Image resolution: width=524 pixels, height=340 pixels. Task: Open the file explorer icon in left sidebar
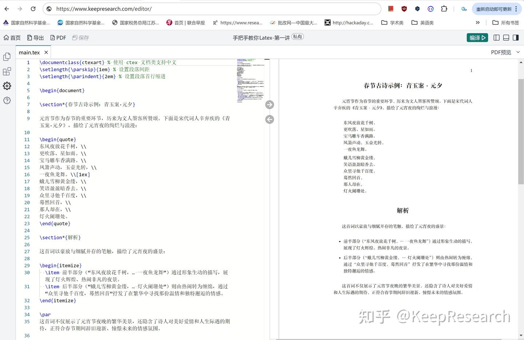[7, 56]
